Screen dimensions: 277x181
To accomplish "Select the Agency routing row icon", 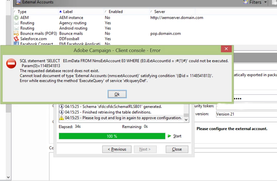I will click(x=16, y=23).
